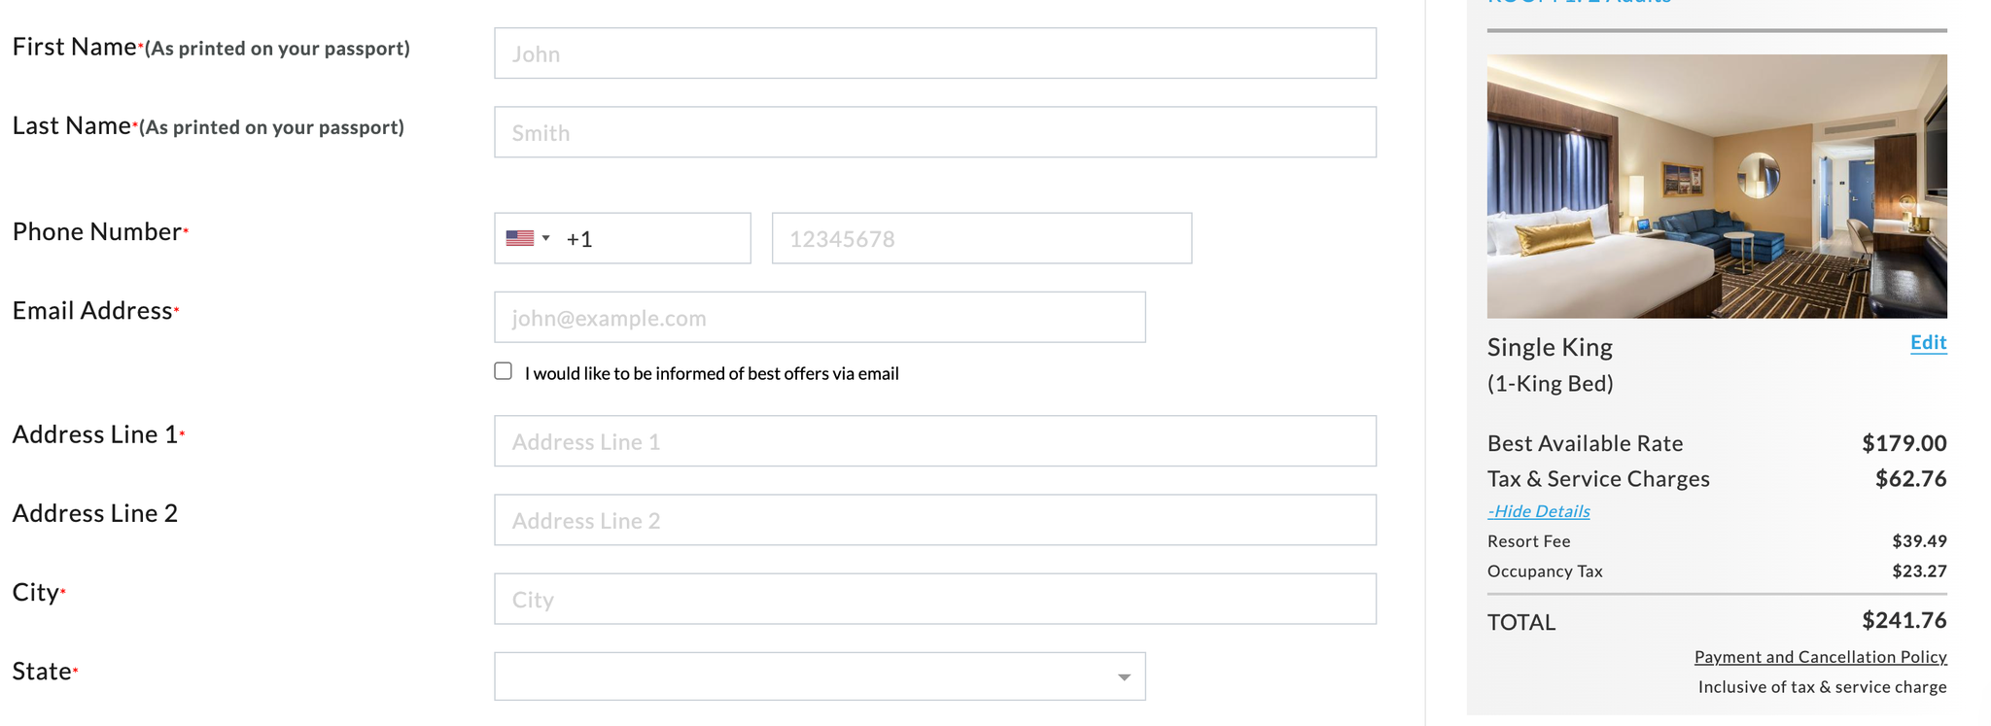Enable the best offers via email checkbox

tap(503, 371)
